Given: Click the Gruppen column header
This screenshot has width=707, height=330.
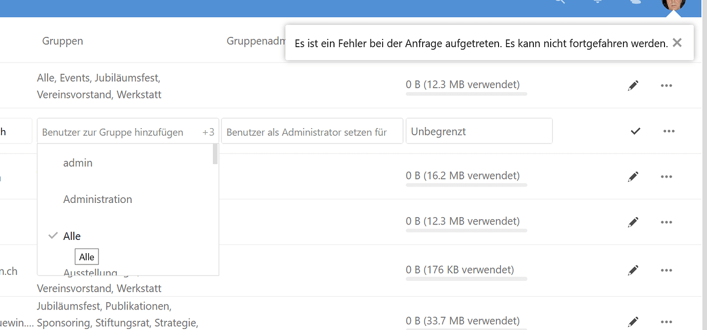Looking at the screenshot, I should pos(63,41).
